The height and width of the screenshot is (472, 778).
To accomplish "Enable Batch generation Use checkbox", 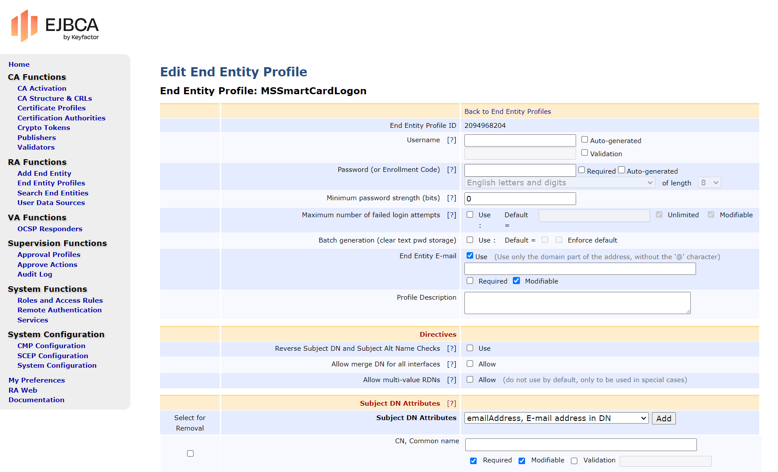I will click(x=470, y=240).
